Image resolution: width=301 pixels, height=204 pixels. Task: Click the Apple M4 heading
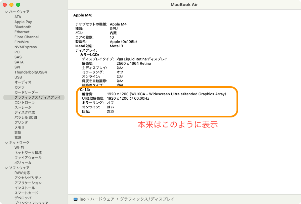pos(83,15)
